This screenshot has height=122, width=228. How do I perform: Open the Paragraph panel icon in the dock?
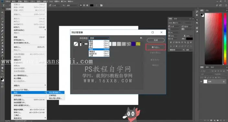(x=197, y=23)
